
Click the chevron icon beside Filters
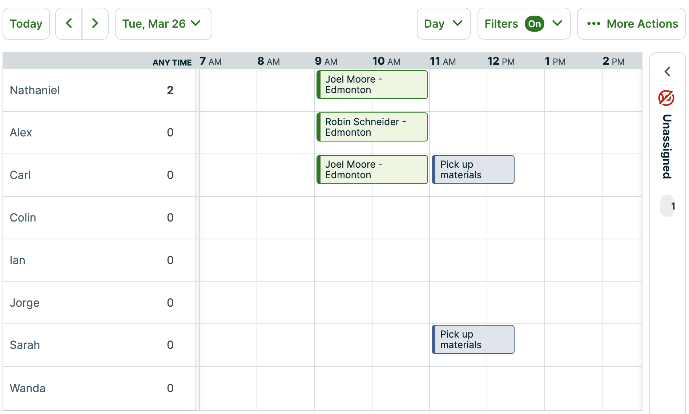557,24
